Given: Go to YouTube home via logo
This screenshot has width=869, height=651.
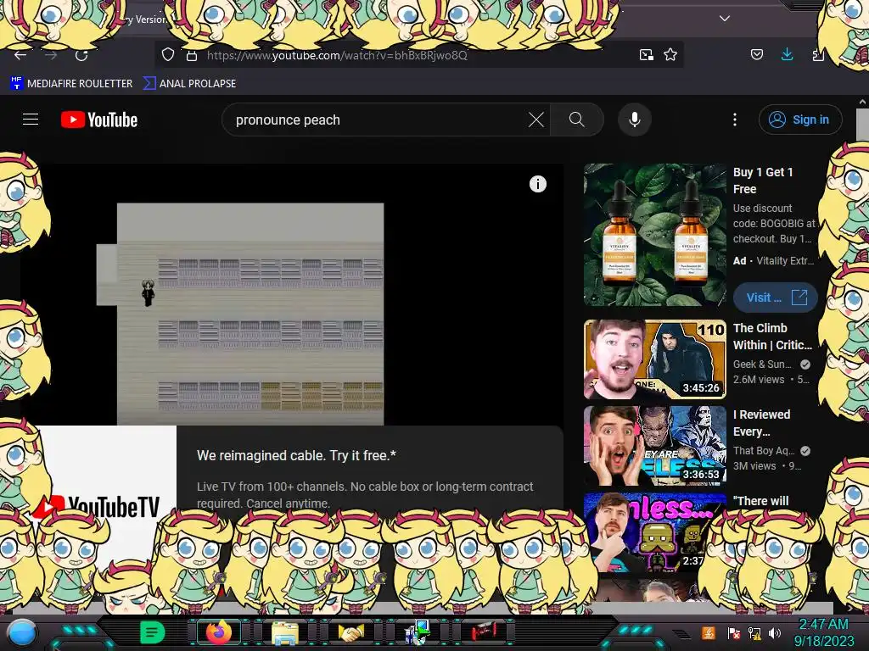Looking at the screenshot, I should tap(99, 120).
